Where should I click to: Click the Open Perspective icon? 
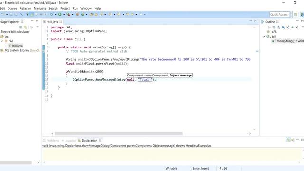[295, 15]
